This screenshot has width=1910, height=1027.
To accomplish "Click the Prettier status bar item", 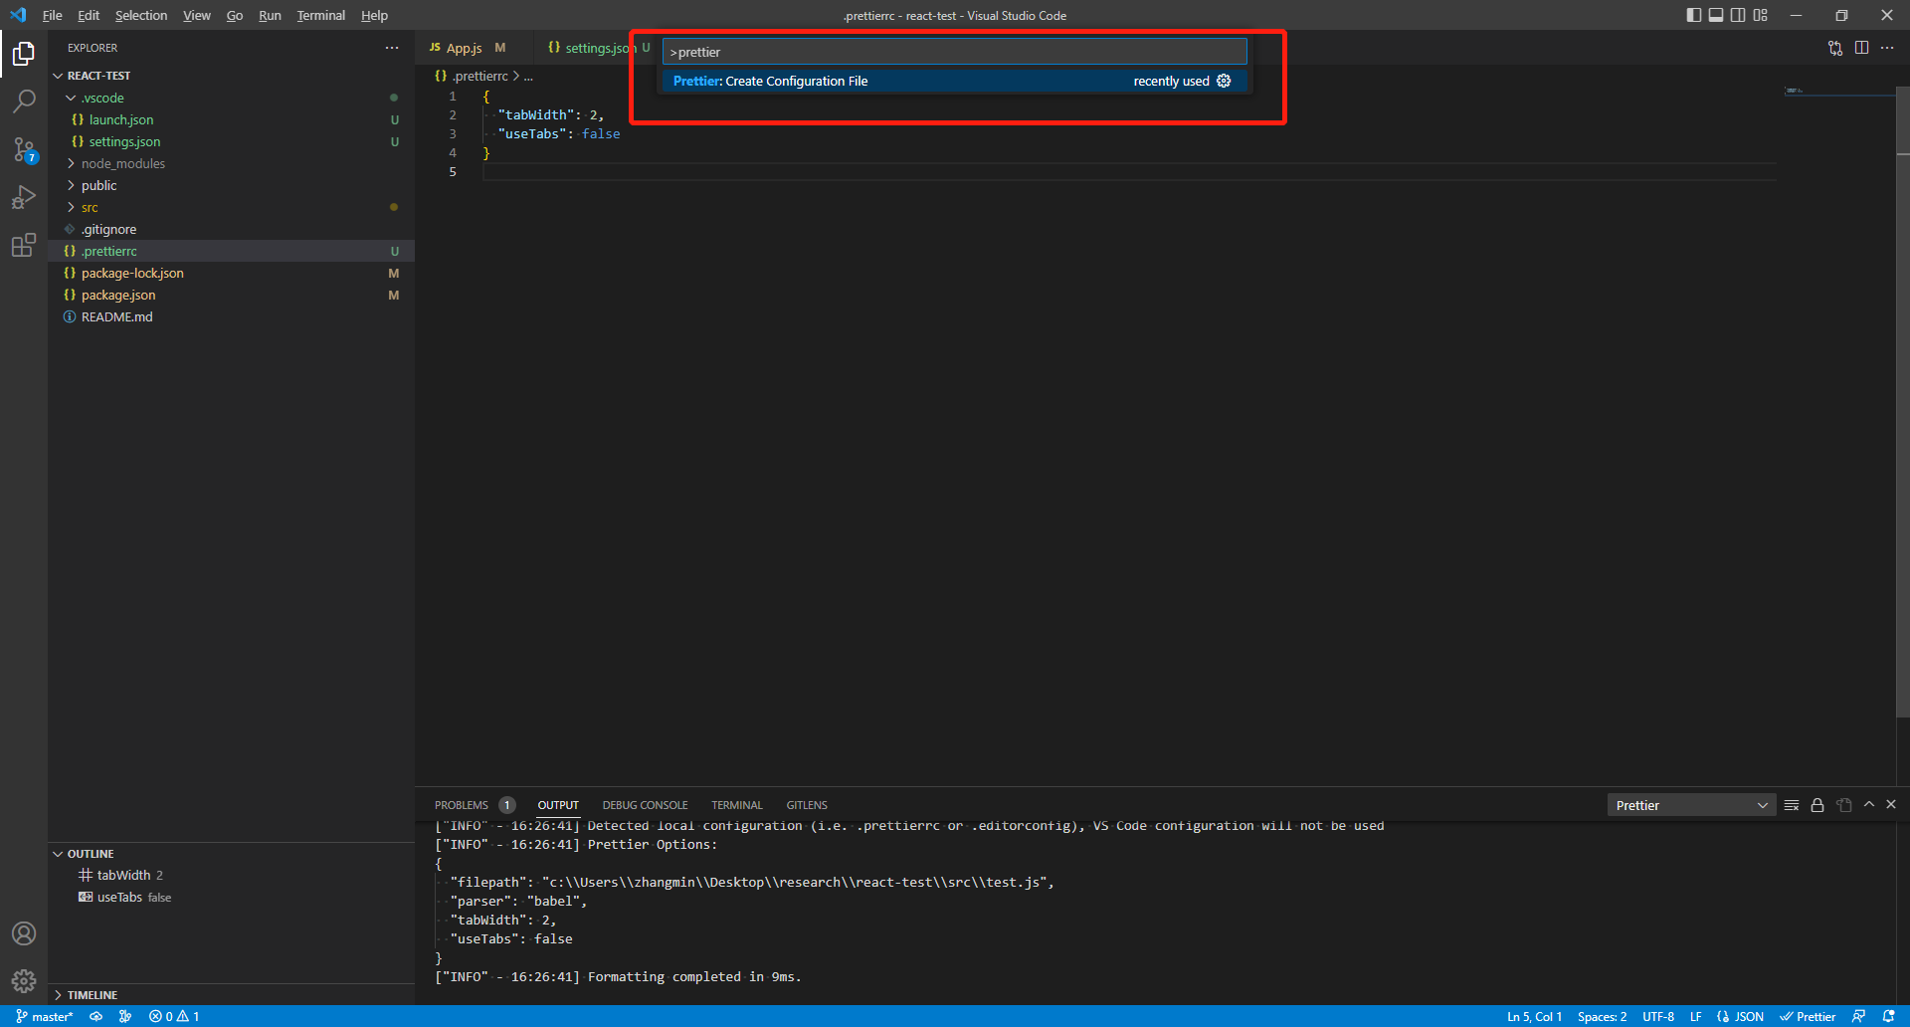I will click(1808, 1016).
